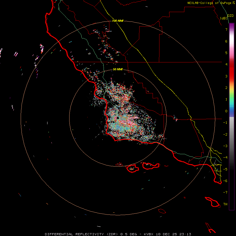Viewport: 236px width, 236px height.
Task: Click the [dB] unit label
Action: tap(224, 18)
